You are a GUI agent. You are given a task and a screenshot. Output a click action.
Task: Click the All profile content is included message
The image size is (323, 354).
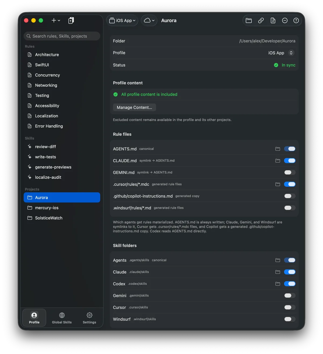click(149, 94)
